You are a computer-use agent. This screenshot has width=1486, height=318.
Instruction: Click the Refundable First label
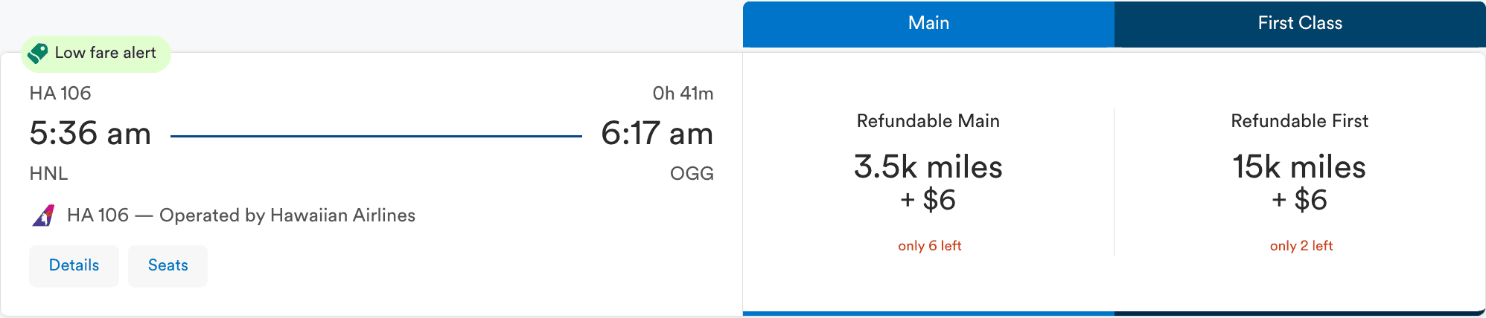[1299, 120]
